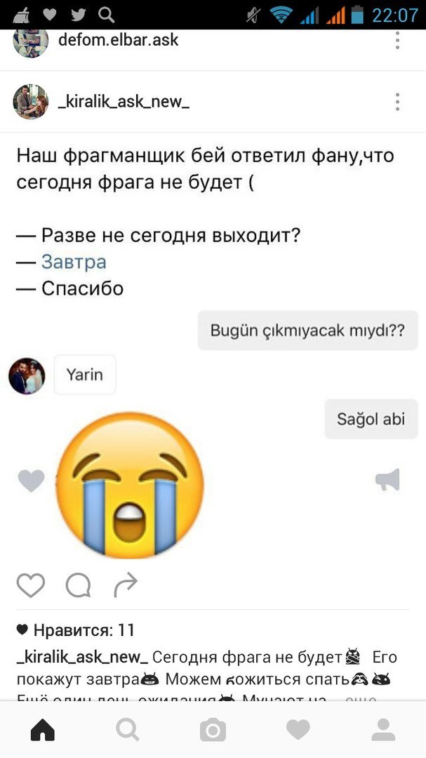Open the camera from bottom bar
This screenshot has width=426, height=758.
[213, 729]
